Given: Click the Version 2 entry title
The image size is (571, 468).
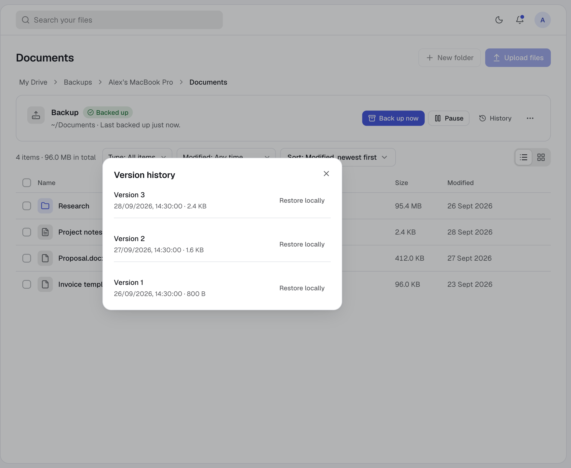Looking at the screenshot, I should pyautogui.click(x=129, y=239).
